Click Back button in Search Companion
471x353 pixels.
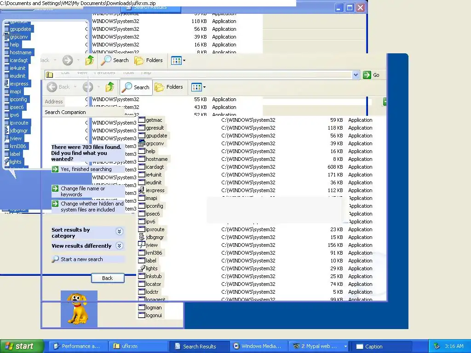(108, 278)
